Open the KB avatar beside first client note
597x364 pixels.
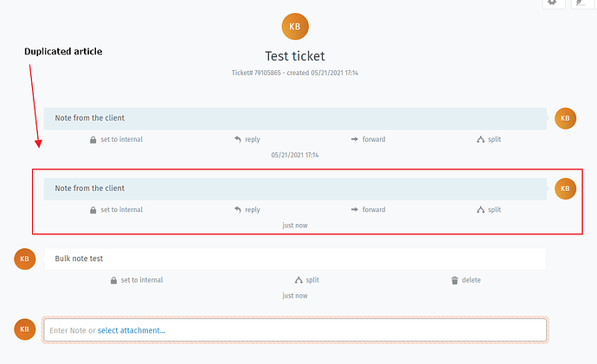pyautogui.click(x=565, y=118)
